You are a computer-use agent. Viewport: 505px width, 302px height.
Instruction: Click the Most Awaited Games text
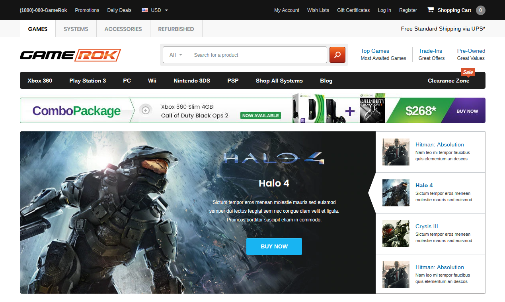click(383, 58)
